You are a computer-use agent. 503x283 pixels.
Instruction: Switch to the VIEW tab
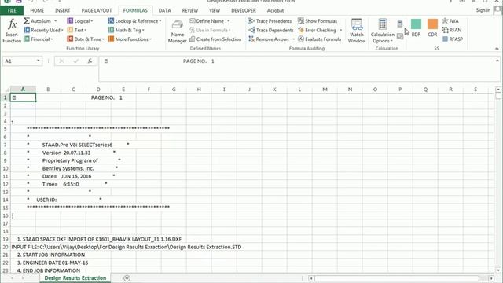[x=215, y=10]
